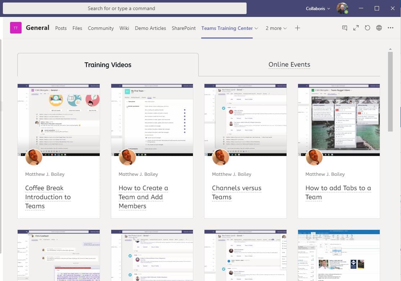Expand the 2 more tabs dropdown
This screenshot has height=281, width=401.
[x=276, y=28]
